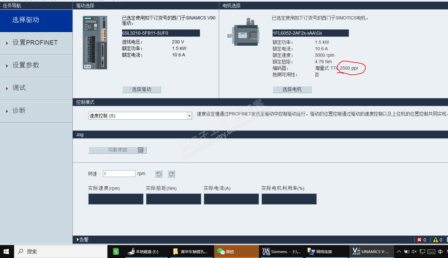
Task: Click the yellow warning count icon
Action: 436,240
